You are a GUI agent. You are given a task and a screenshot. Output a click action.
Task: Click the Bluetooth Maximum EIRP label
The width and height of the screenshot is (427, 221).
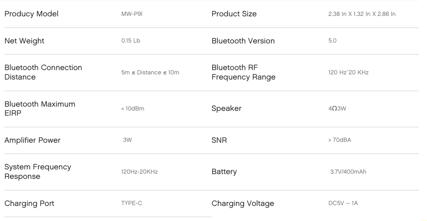click(x=40, y=108)
